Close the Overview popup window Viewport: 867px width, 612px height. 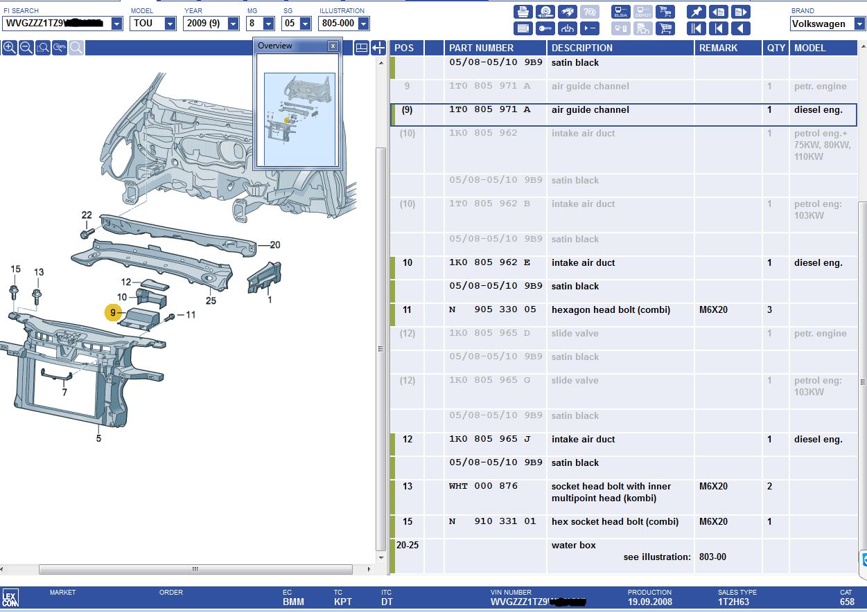click(333, 46)
